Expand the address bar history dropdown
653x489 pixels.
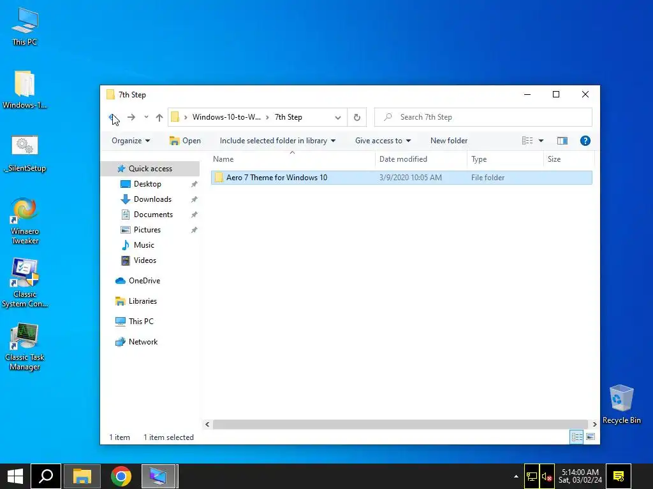click(338, 118)
